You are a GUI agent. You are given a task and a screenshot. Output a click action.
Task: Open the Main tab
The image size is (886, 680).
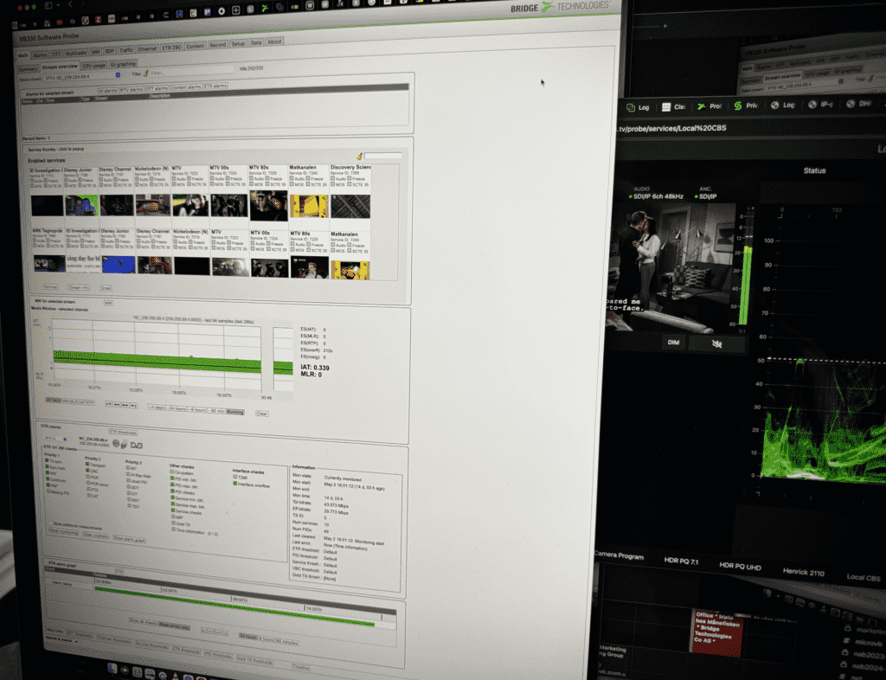tap(22, 55)
